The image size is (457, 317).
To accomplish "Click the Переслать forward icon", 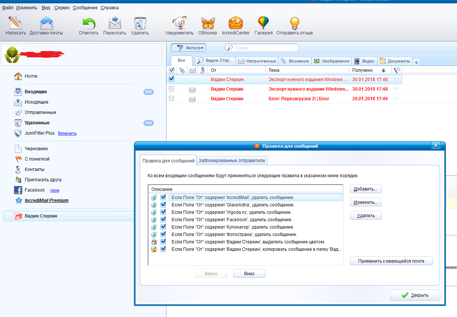I will [x=115, y=23].
